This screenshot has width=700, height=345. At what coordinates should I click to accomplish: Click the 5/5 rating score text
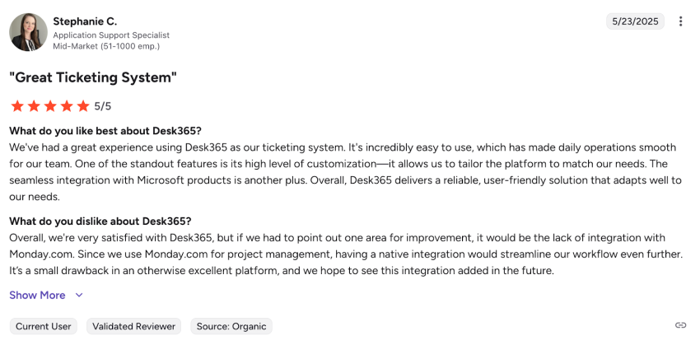[x=103, y=106]
